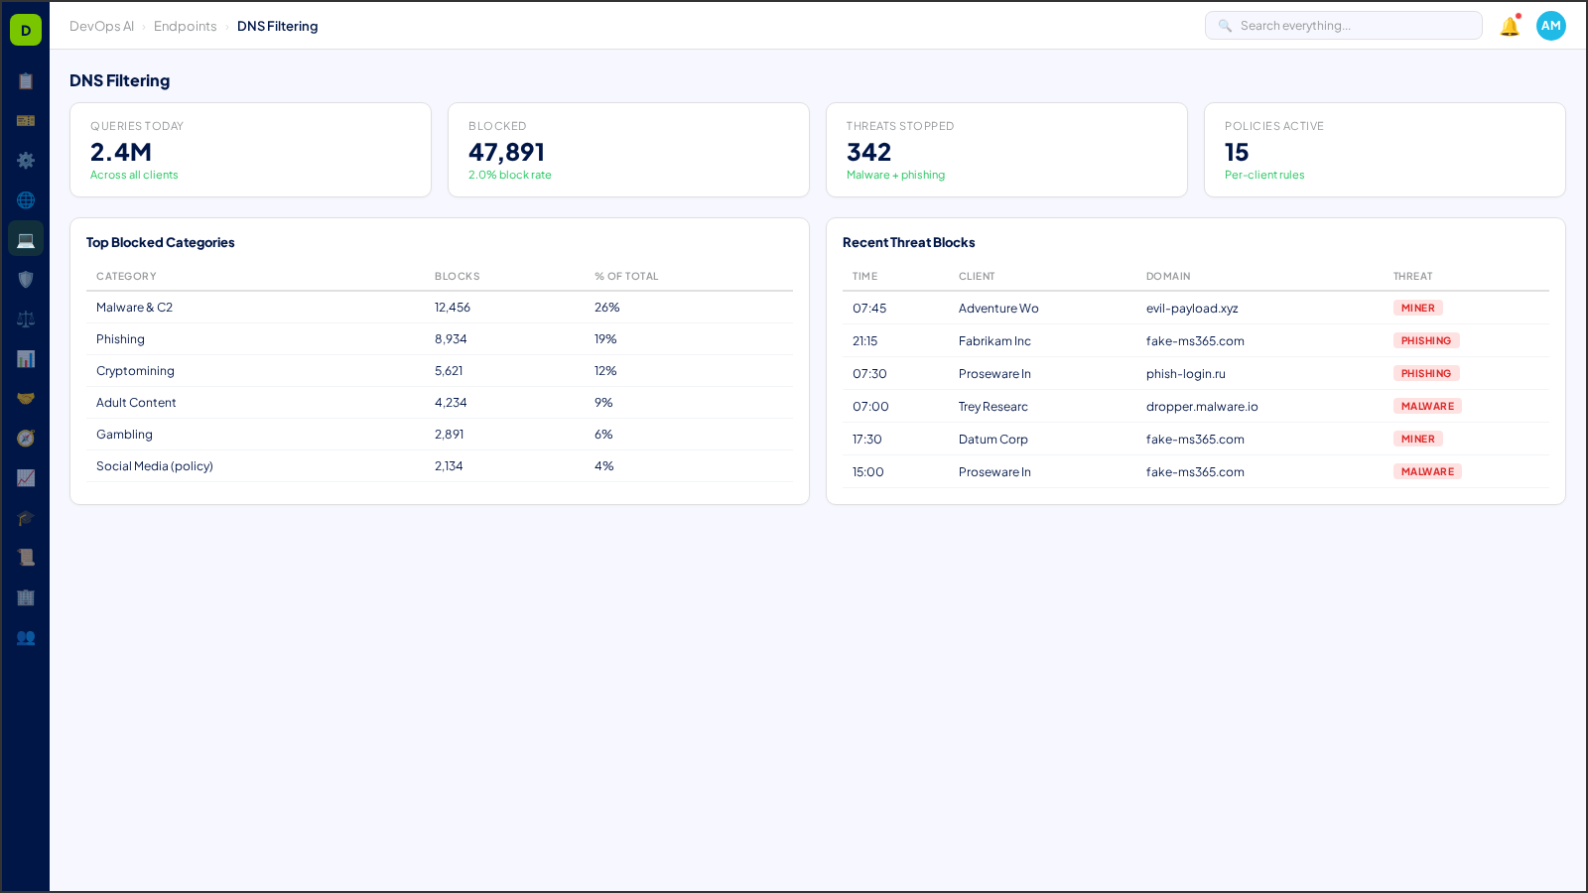Open the CATEGORY column header sorter
Image resolution: width=1588 pixels, height=893 pixels.
(126, 276)
